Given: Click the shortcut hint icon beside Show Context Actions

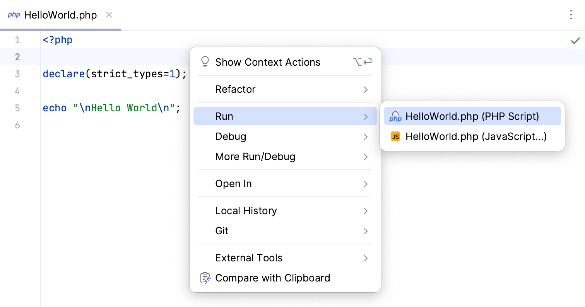Looking at the screenshot, I should (x=362, y=61).
